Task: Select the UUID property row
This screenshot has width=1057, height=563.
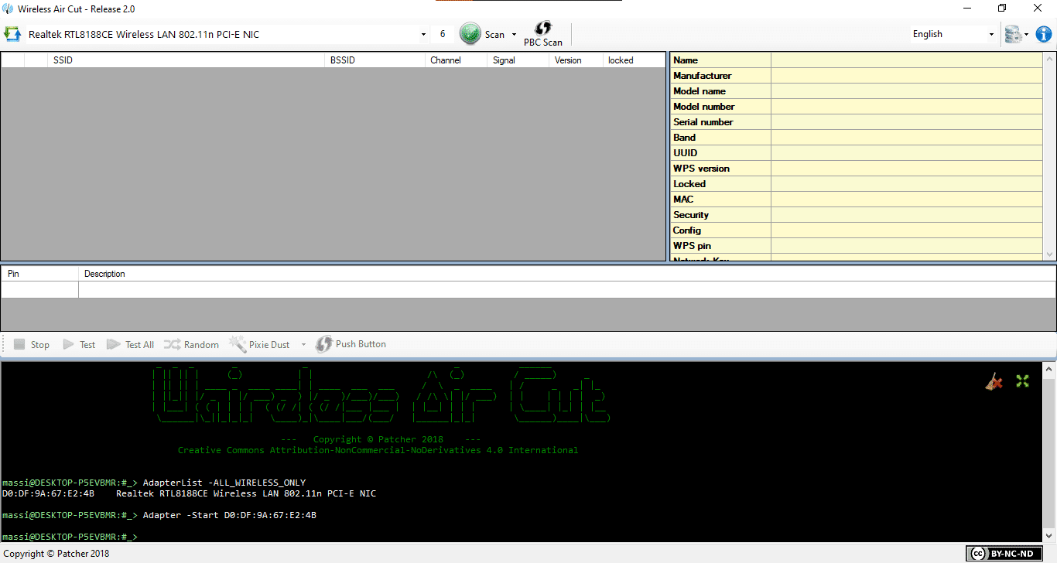Action: pyautogui.click(x=857, y=153)
